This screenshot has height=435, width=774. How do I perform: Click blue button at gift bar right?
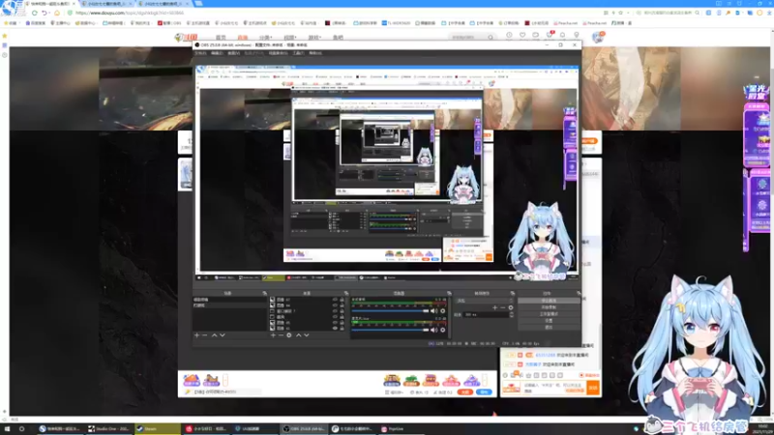[x=485, y=392]
